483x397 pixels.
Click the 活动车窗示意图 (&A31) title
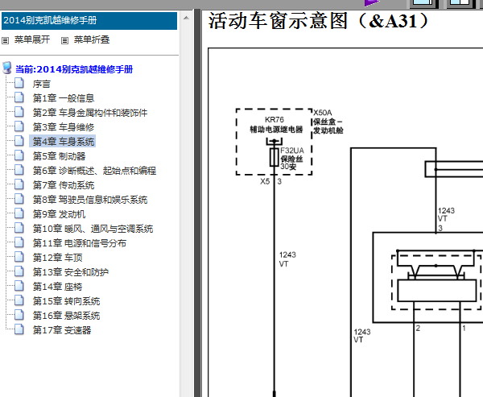click(319, 21)
